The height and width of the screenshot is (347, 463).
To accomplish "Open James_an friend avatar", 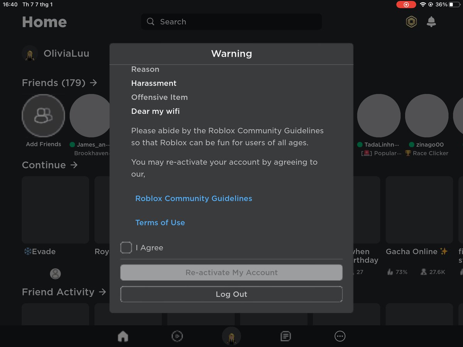I will 91,116.
